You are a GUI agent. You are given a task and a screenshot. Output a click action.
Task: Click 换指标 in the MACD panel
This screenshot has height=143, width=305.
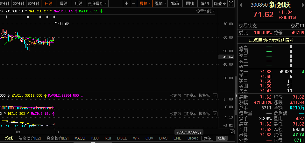coord(204,114)
